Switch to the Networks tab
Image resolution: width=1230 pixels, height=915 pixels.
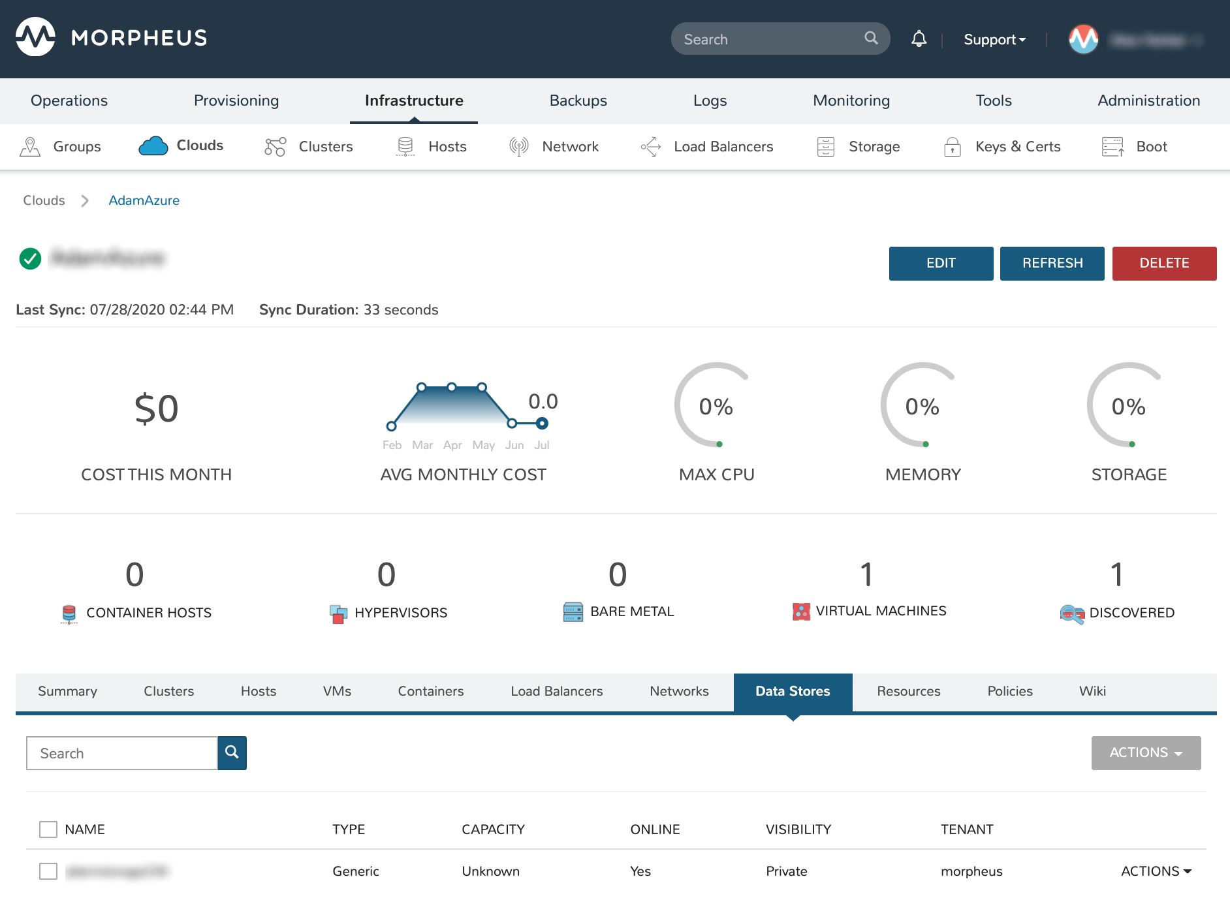point(679,691)
